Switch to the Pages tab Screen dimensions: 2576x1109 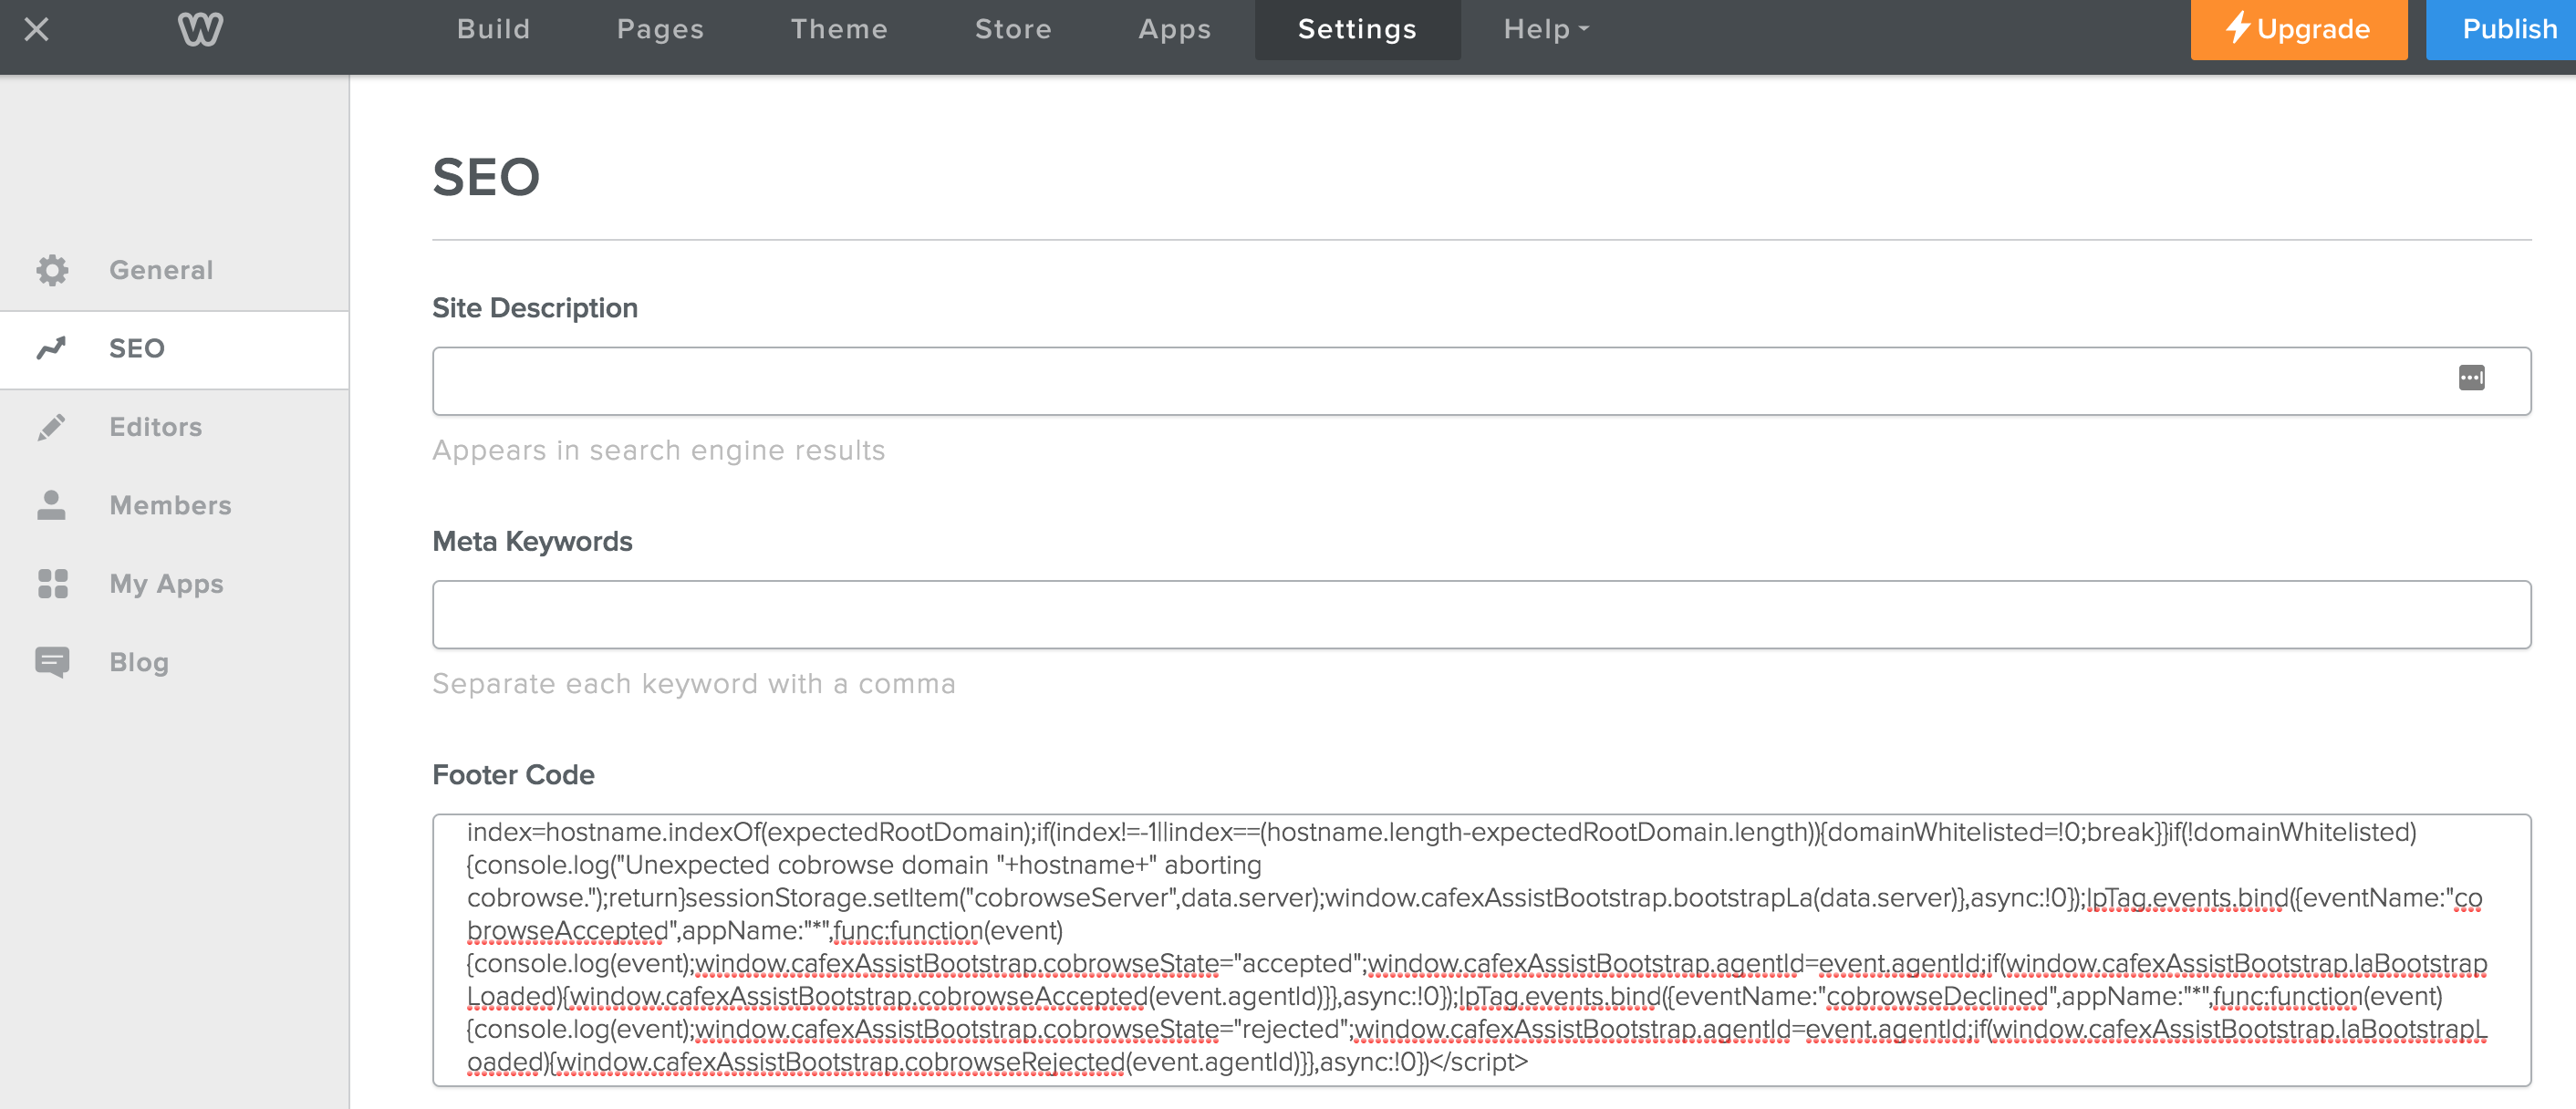click(660, 29)
